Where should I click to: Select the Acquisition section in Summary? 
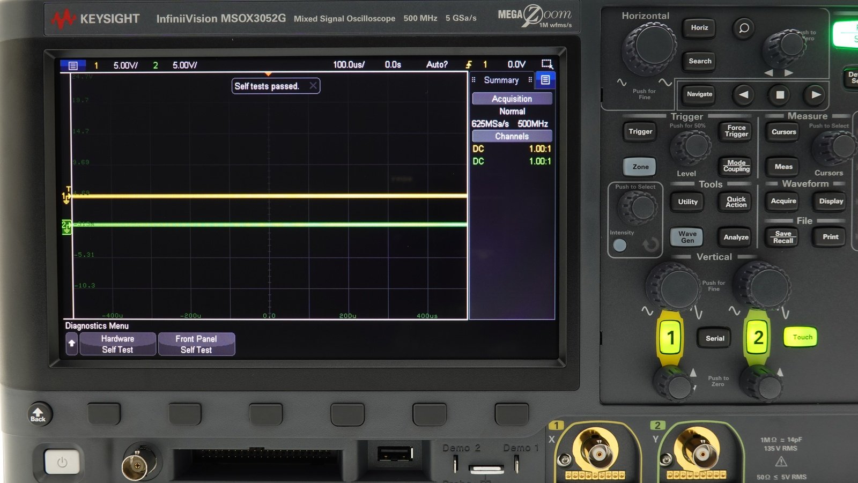[x=512, y=99]
